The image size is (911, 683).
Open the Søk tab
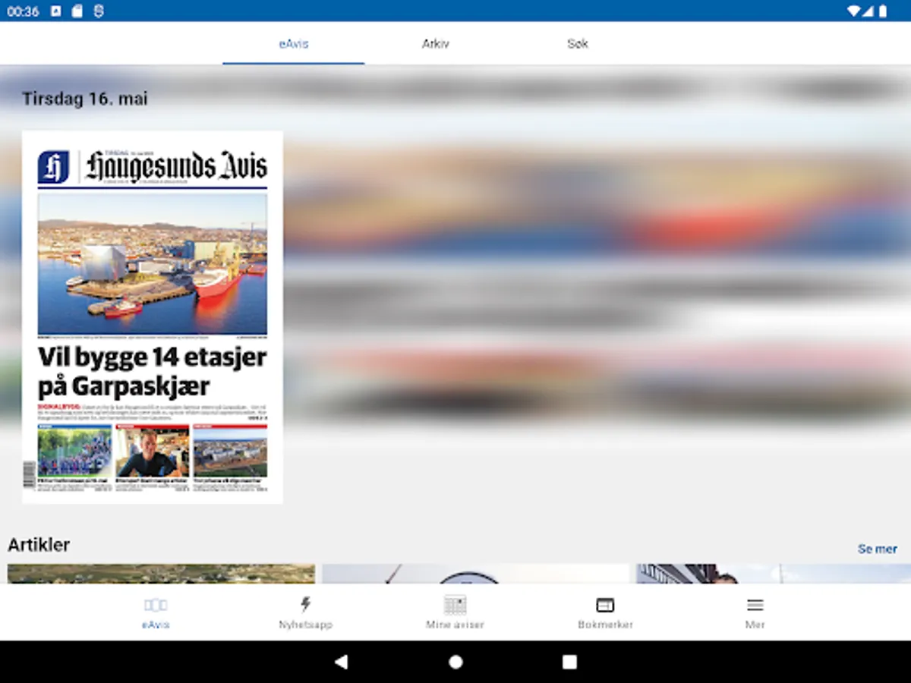pos(577,43)
